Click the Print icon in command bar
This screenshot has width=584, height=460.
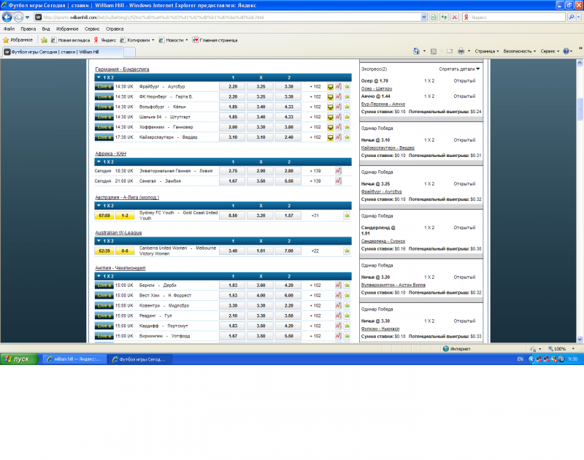(461, 51)
